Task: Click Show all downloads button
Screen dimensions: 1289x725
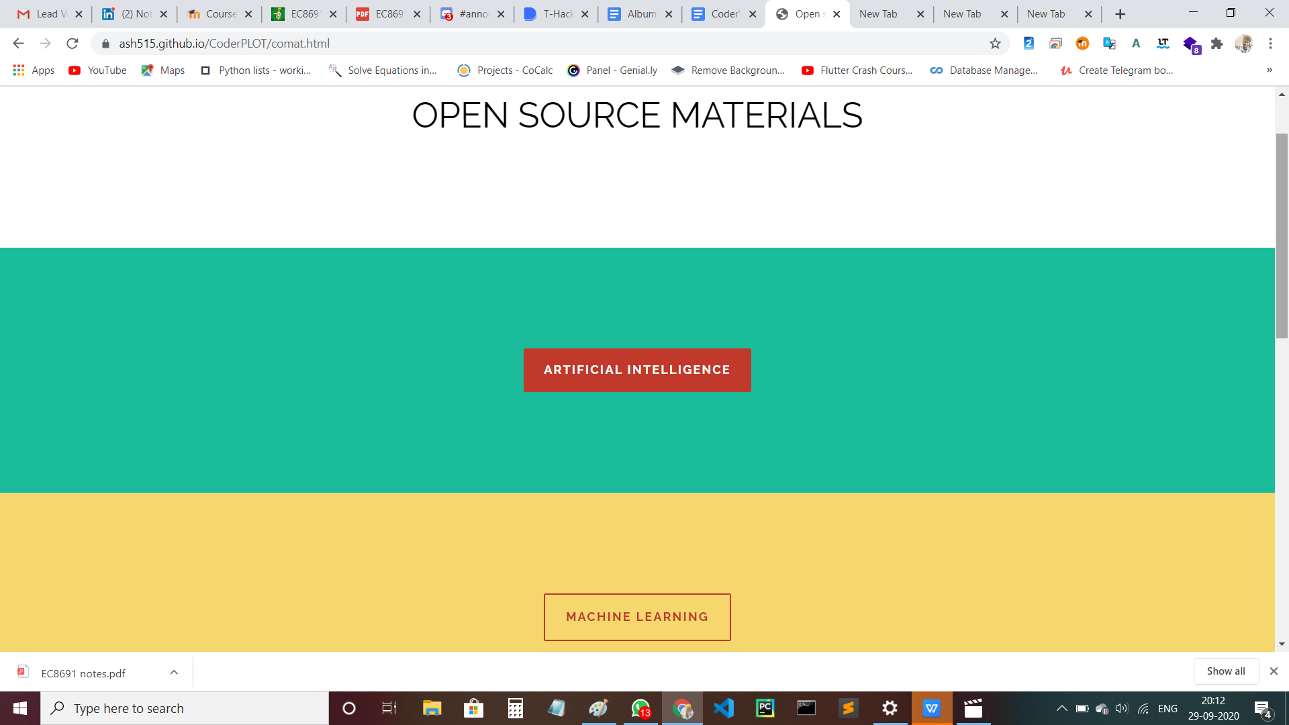Action: (x=1225, y=671)
